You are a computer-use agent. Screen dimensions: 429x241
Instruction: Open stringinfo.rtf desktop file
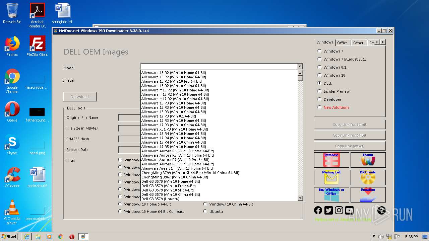tap(62, 13)
